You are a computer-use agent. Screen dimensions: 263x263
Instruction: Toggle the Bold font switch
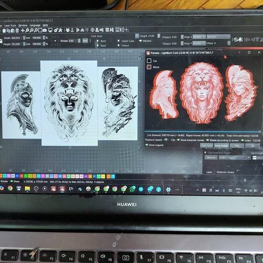[98, 41]
